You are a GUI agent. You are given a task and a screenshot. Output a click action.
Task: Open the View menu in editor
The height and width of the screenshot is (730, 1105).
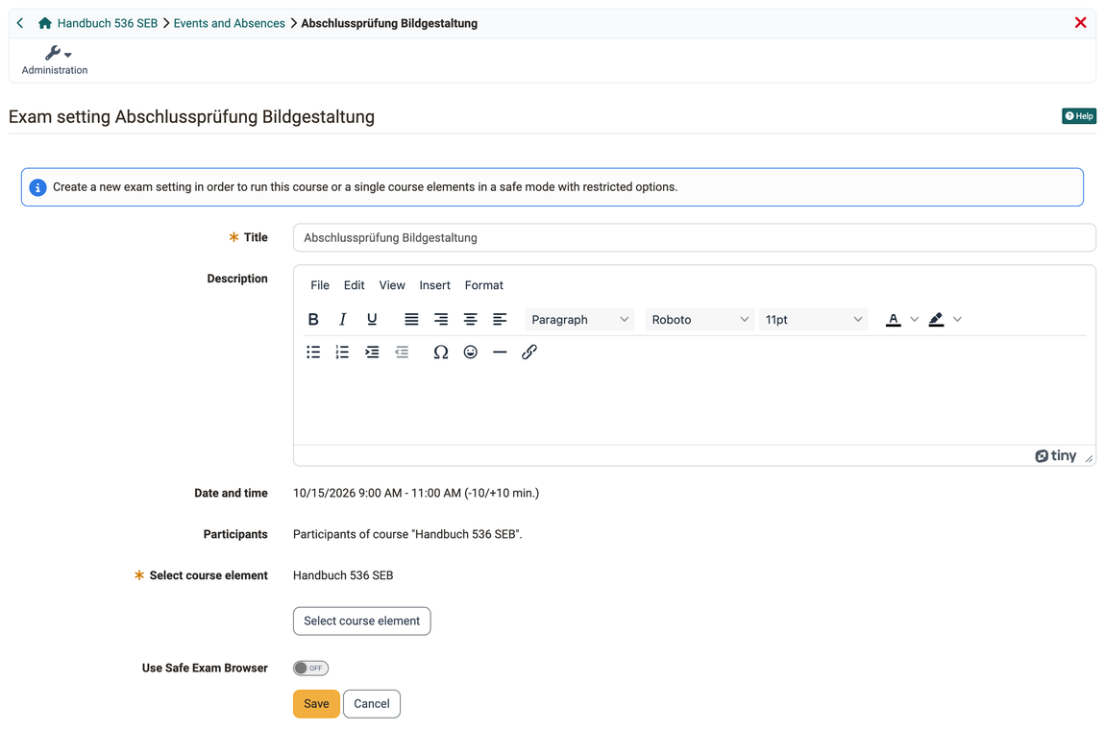(x=392, y=285)
